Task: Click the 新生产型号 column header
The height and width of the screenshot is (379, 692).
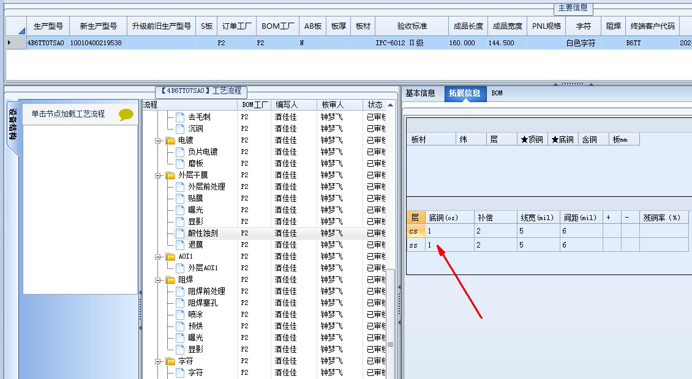Action: pyautogui.click(x=98, y=26)
